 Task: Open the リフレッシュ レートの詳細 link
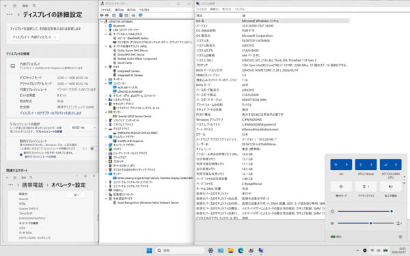tap(49, 132)
